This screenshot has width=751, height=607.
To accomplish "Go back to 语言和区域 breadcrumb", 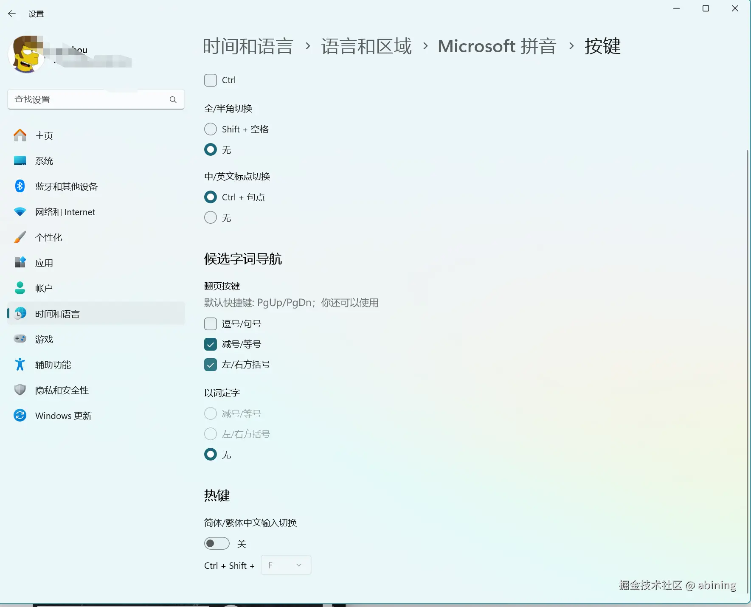I will 366,46.
